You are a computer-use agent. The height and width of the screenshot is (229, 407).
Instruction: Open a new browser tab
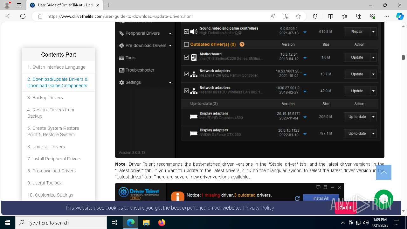[x=108, y=5]
